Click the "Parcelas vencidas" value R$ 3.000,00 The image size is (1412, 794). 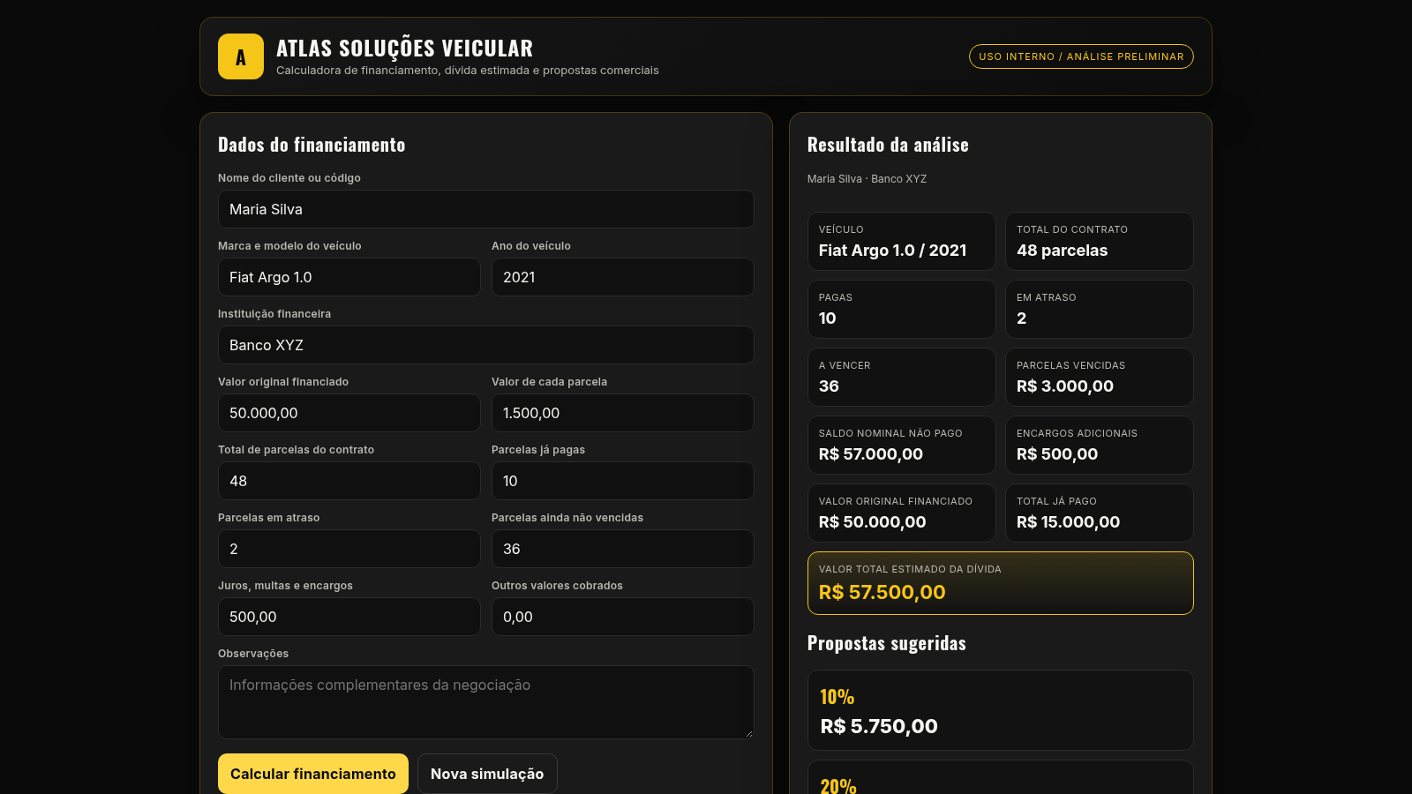coord(1065,386)
